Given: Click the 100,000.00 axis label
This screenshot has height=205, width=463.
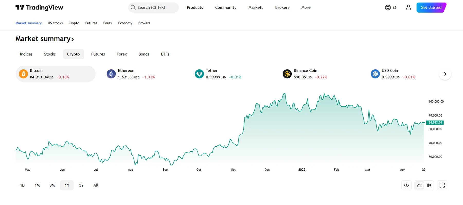Looking at the screenshot, I should pyautogui.click(x=436, y=101).
